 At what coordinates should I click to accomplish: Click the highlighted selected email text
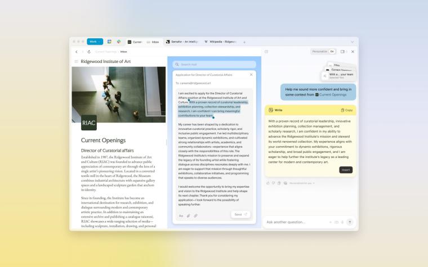tap(213, 109)
